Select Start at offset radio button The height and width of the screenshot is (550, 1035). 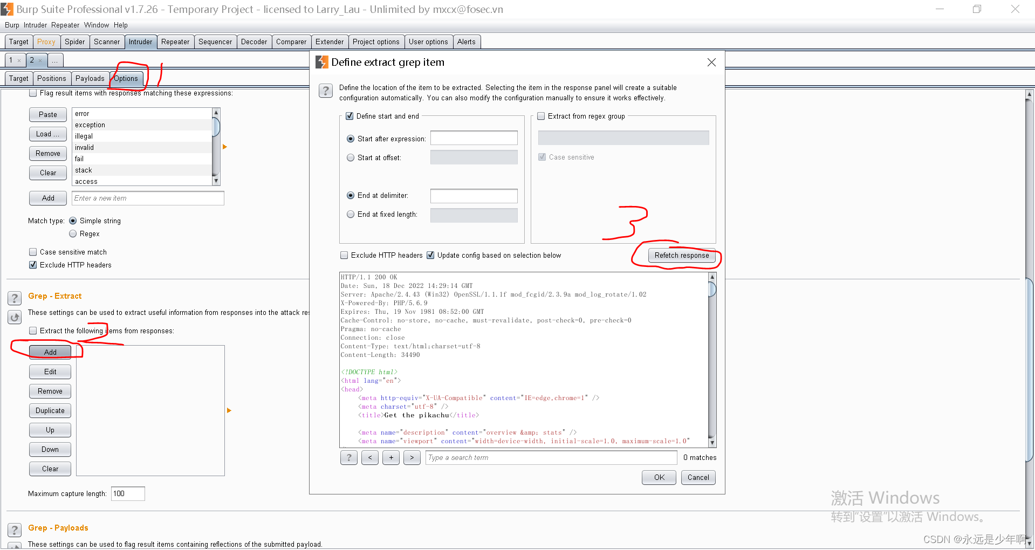351,157
